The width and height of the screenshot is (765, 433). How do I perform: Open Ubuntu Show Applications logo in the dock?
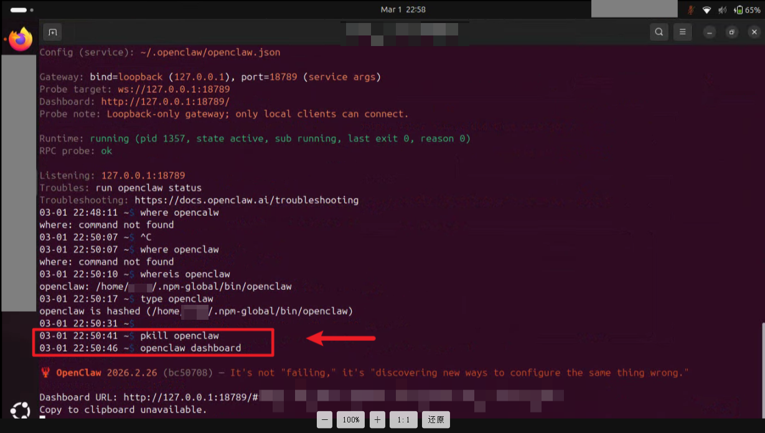tap(20, 411)
